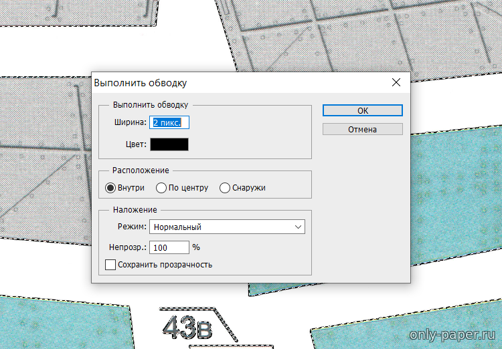Expand the Режим blend mode dropdown
502x349 pixels.
click(227, 227)
